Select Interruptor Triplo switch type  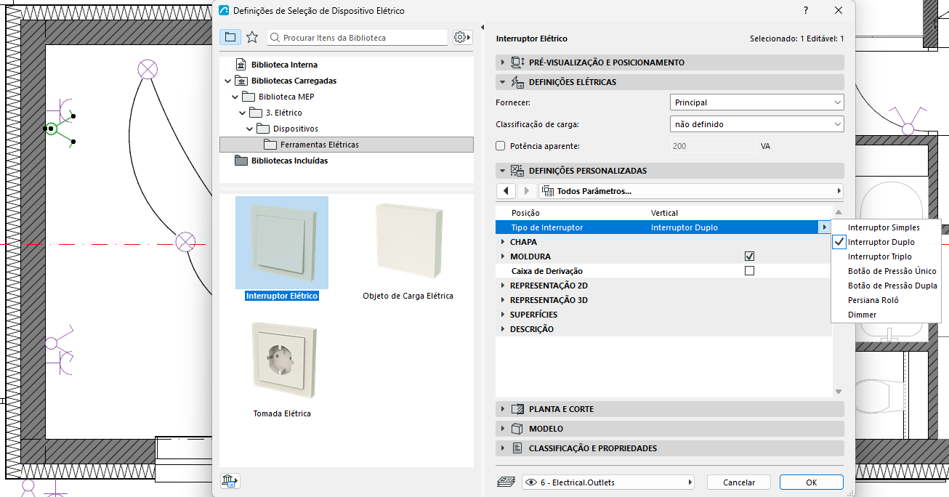[x=886, y=256]
